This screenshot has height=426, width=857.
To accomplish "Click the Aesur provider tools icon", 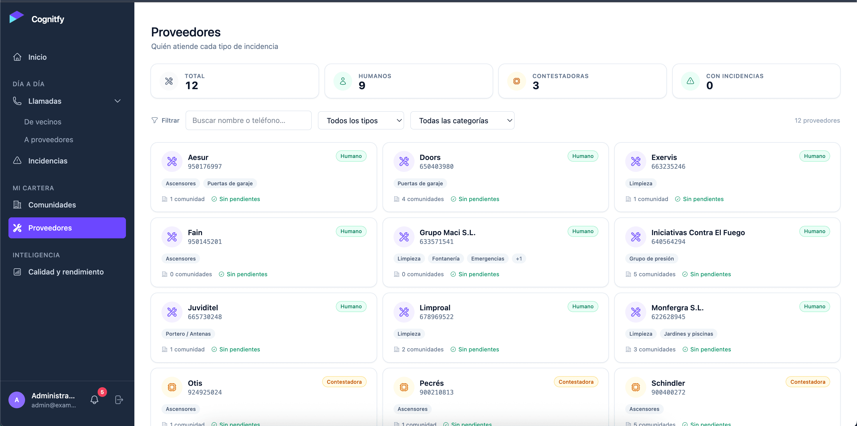I will coord(172,162).
